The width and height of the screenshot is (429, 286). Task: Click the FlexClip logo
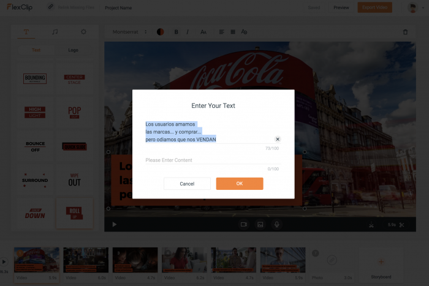[20, 7]
